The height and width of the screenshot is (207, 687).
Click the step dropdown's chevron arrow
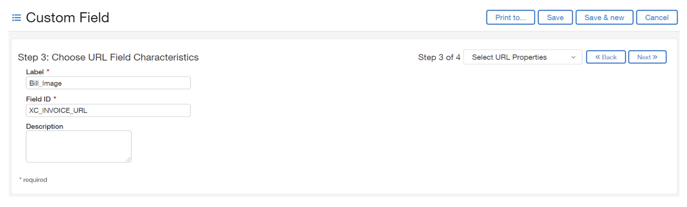(573, 57)
